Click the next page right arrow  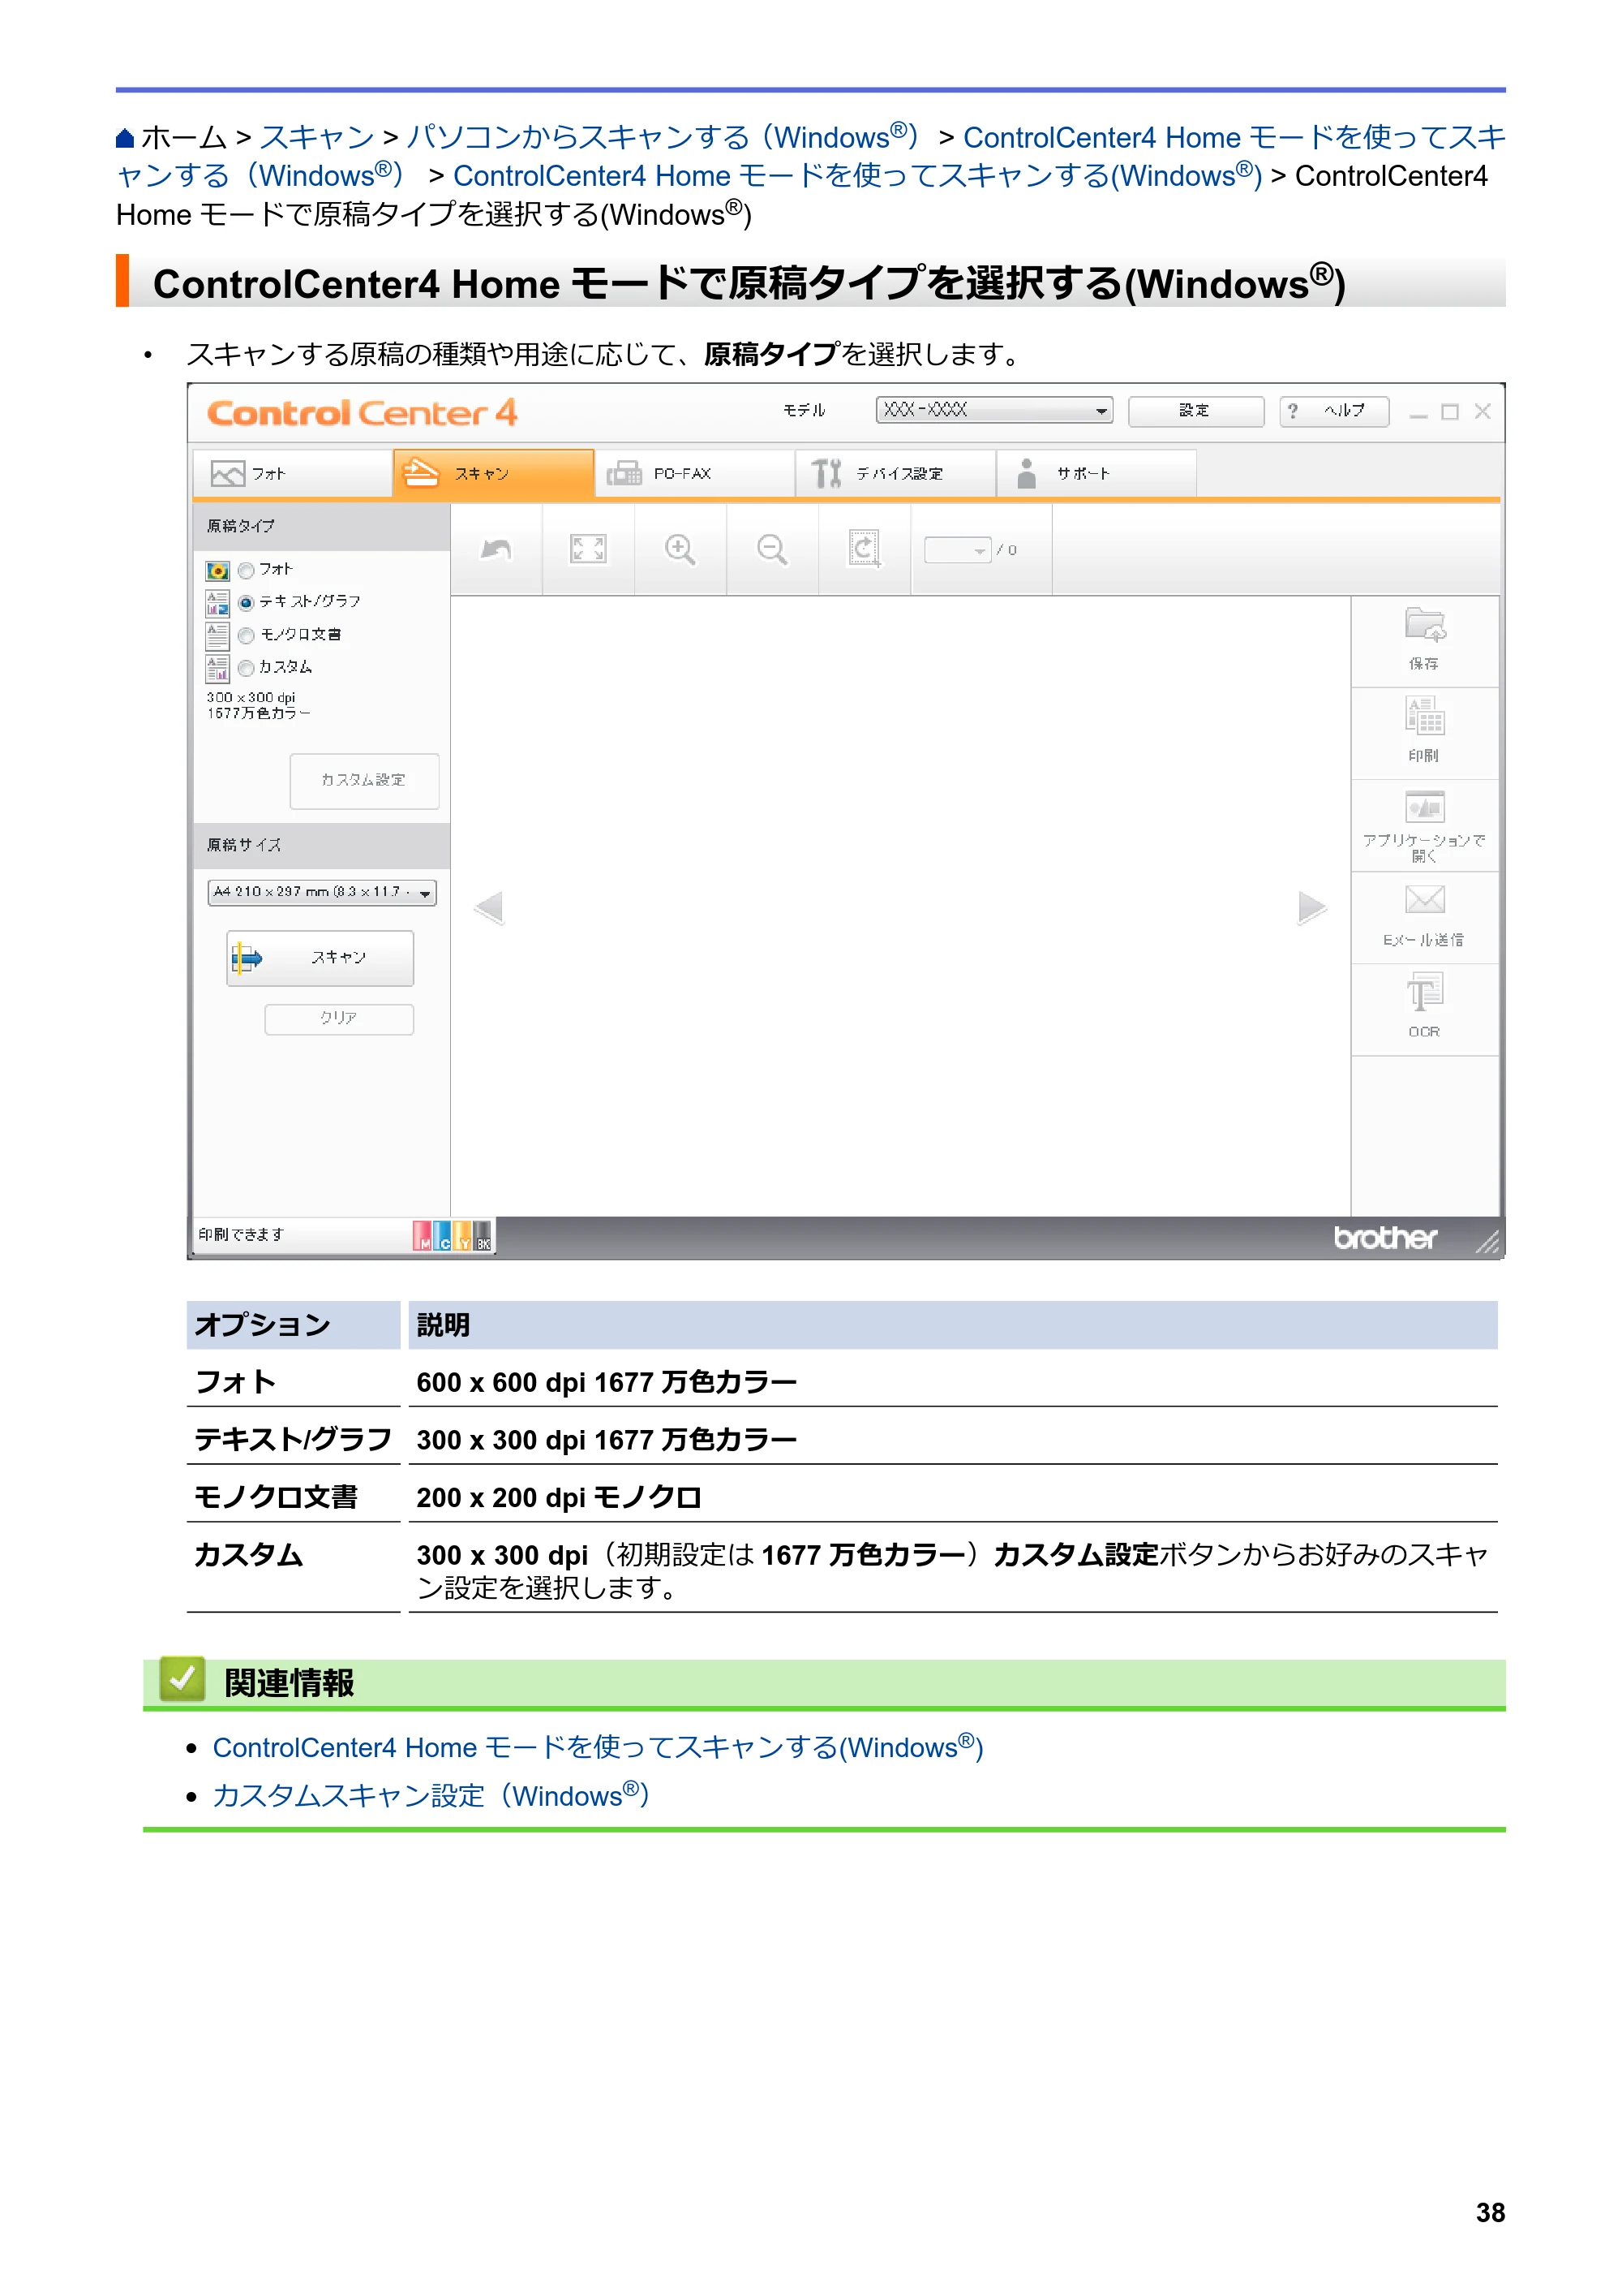(1312, 908)
